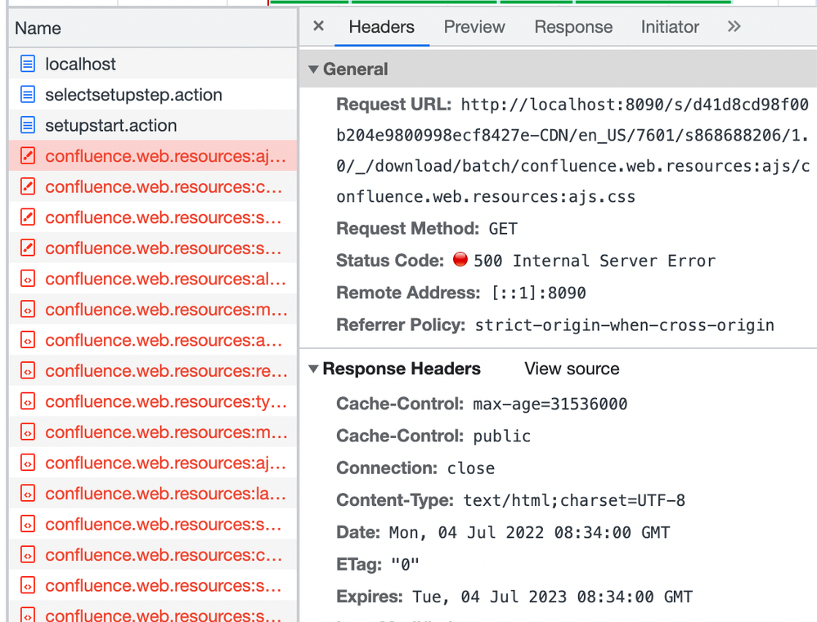Viewport: 817px width, 622px height.
Task: Open the Response tab
Action: coord(573,27)
